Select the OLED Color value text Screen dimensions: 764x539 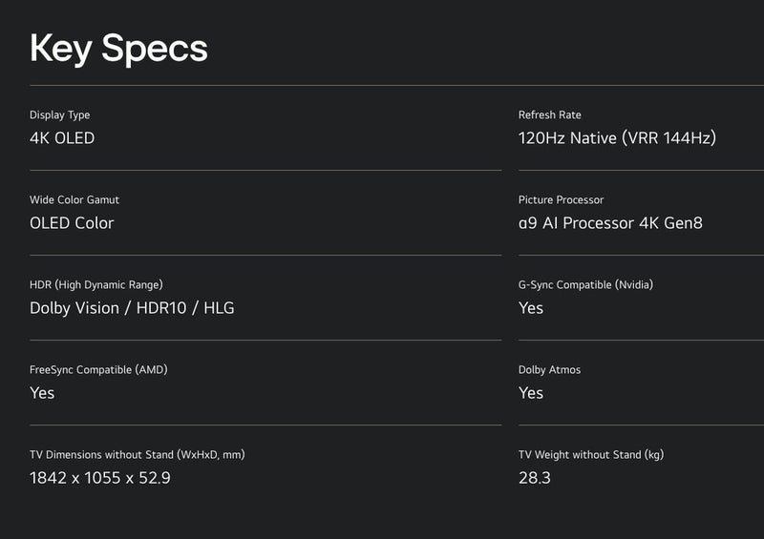point(72,223)
